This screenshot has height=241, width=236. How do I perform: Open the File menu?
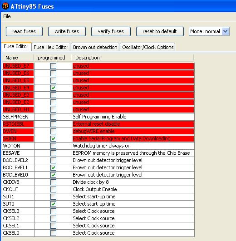click(x=7, y=16)
